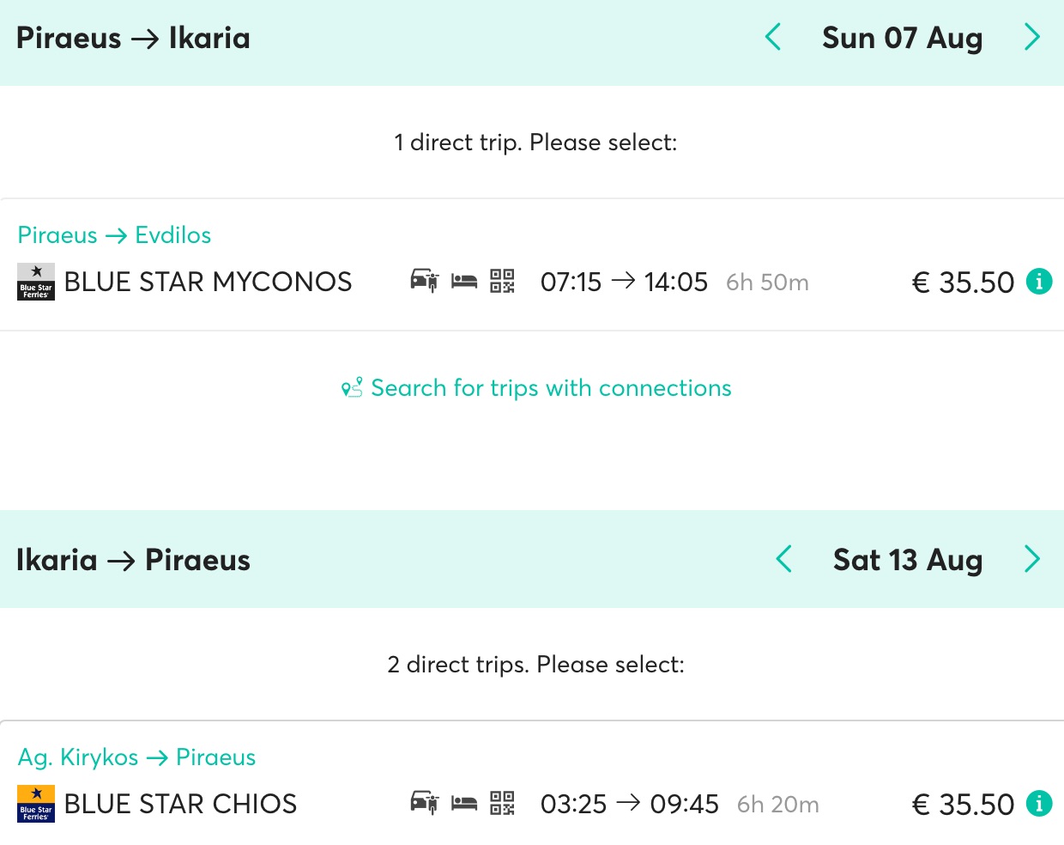
Task: Go to next day after Sun 07 Aug
Action: coord(1032,37)
